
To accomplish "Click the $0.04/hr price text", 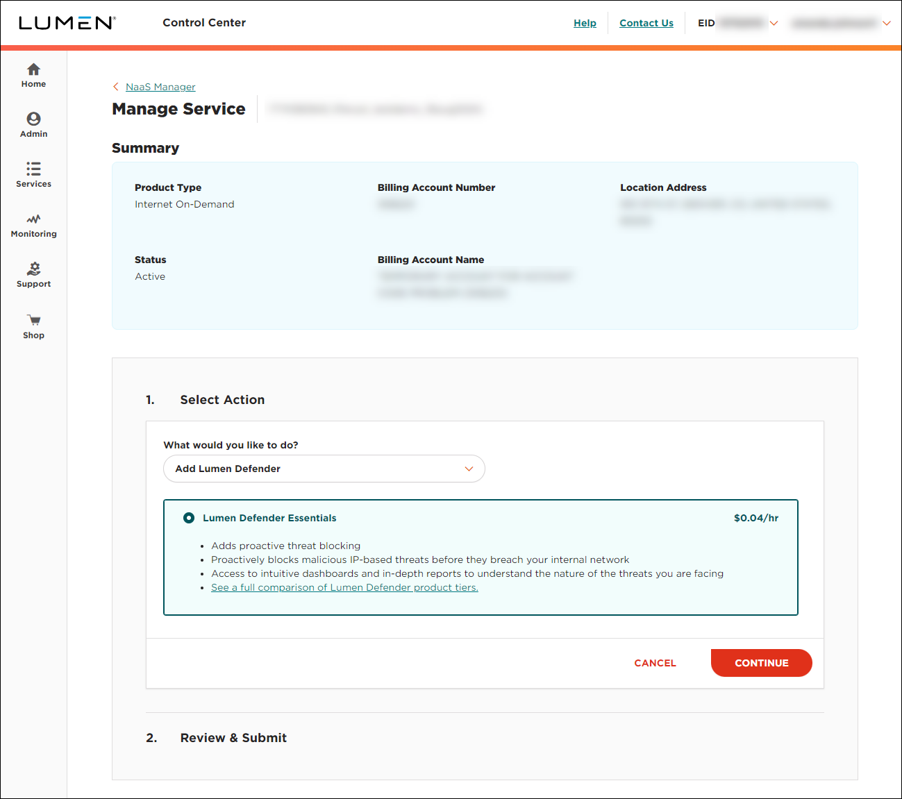I will tap(756, 518).
